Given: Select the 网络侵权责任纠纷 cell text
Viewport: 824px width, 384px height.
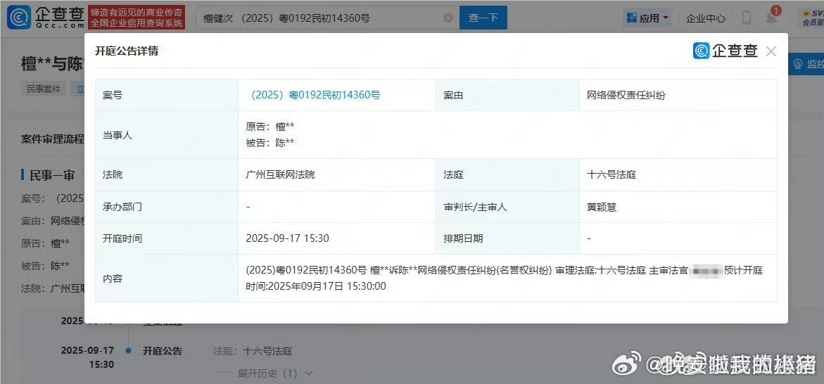Looking at the screenshot, I should [x=626, y=95].
